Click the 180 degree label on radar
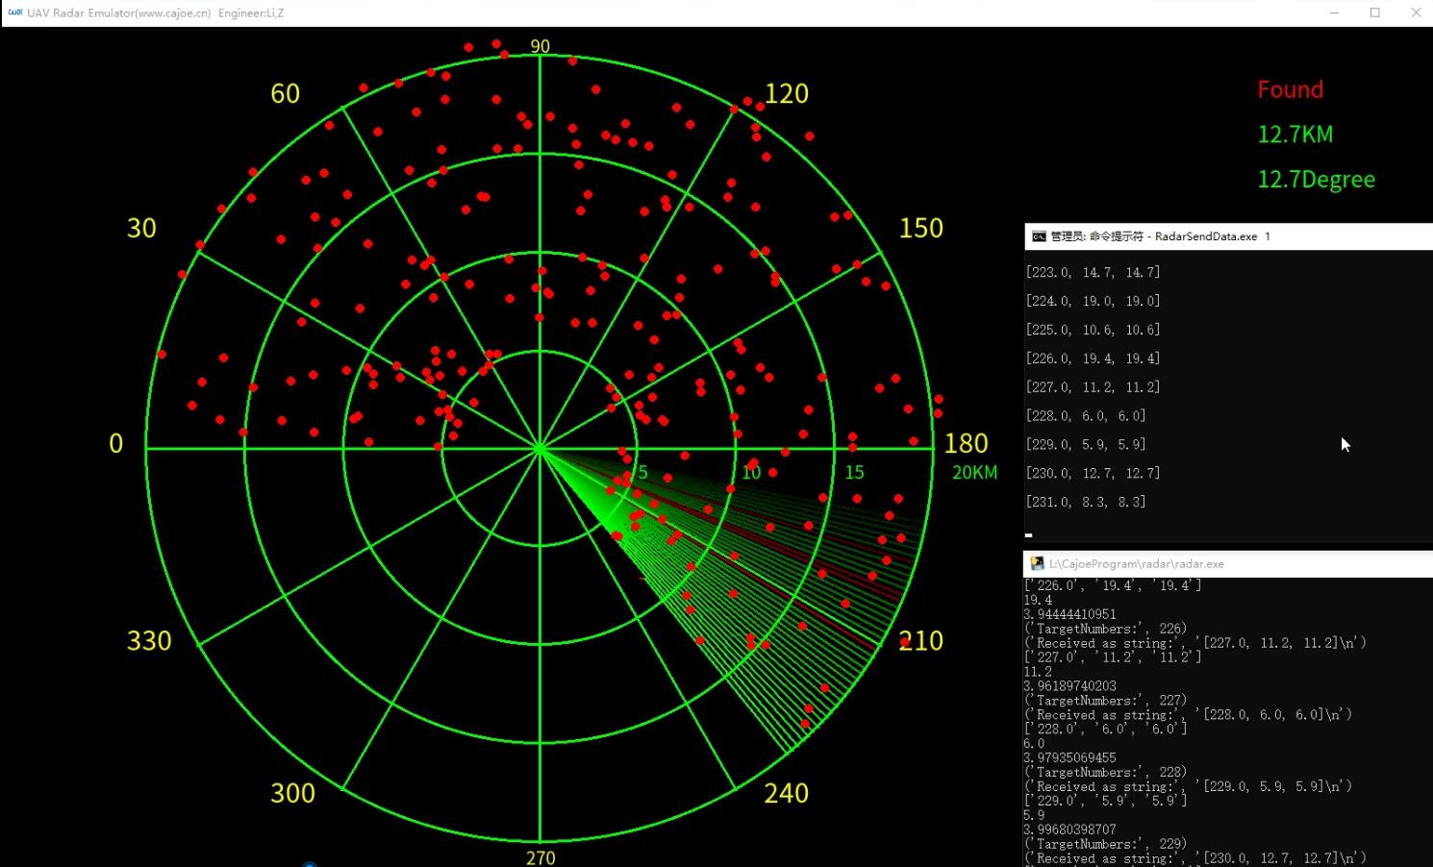The width and height of the screenshot is (1433, 867). (967, 443)
